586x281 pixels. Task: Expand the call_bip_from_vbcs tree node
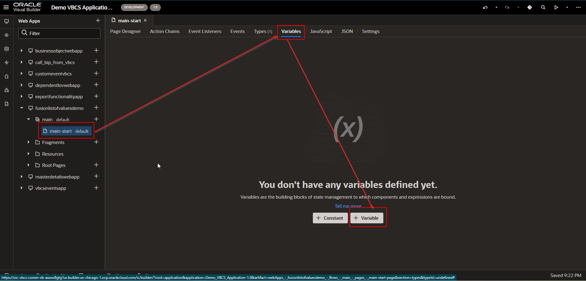[x=21, y=62]
